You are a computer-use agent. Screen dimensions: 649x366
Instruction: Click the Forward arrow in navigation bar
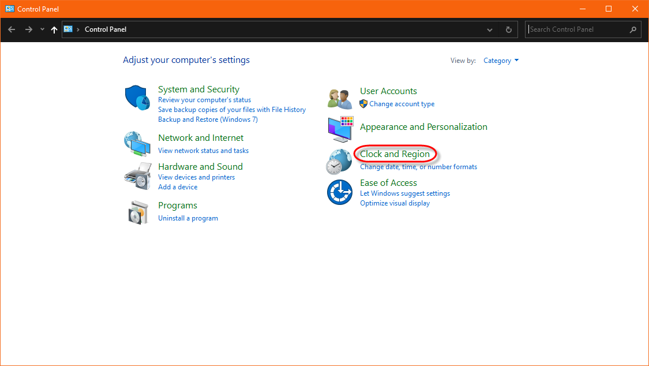click(x=29, y=29)
